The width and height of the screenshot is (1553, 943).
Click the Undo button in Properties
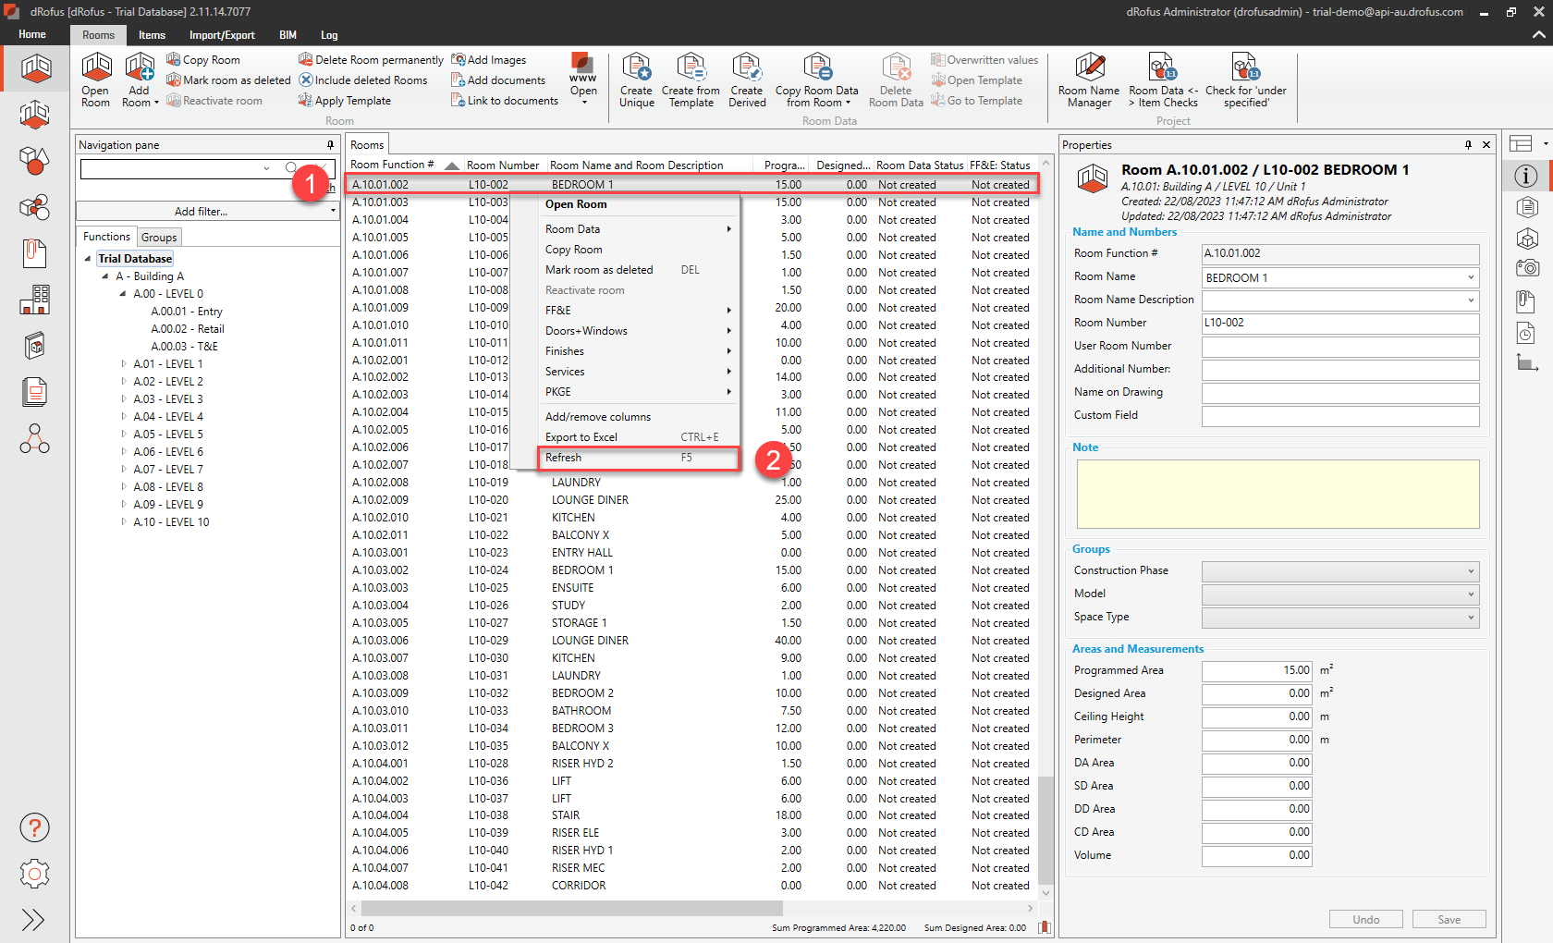[x=1365, y=919]
